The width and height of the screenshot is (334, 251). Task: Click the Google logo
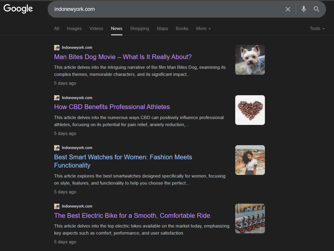(x=18, y=9)
